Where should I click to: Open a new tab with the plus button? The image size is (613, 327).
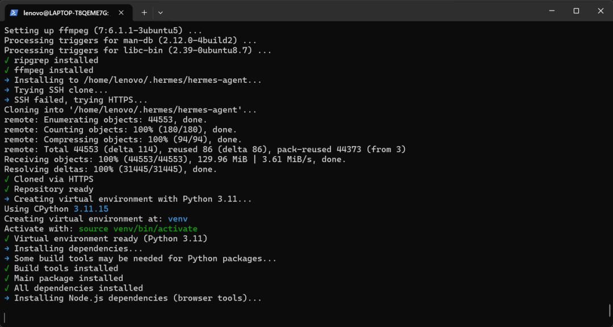[144, 12]
